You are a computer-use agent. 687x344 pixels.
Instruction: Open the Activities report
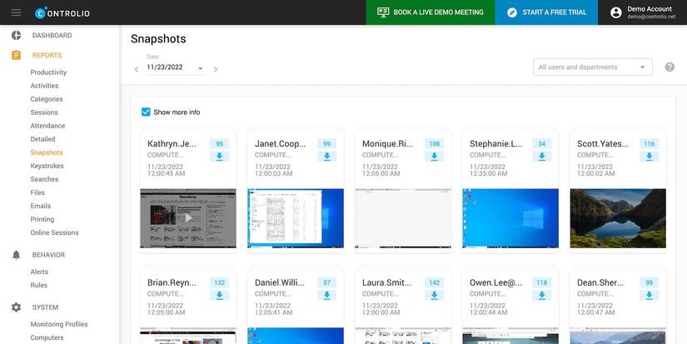44,86
